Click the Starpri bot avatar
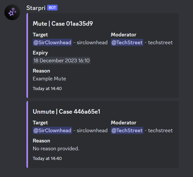193x177 pixels. (12, 12)
